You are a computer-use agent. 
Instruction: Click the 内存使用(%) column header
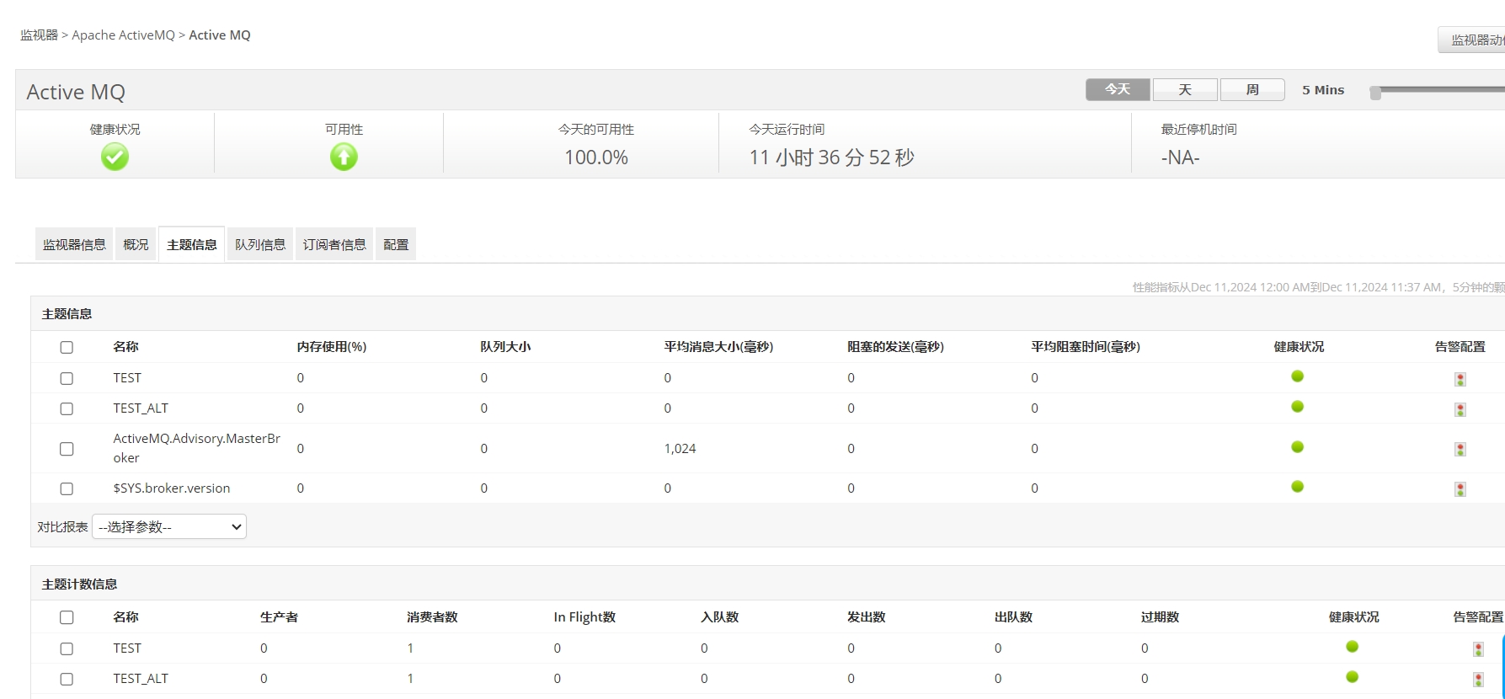(331, 346)
